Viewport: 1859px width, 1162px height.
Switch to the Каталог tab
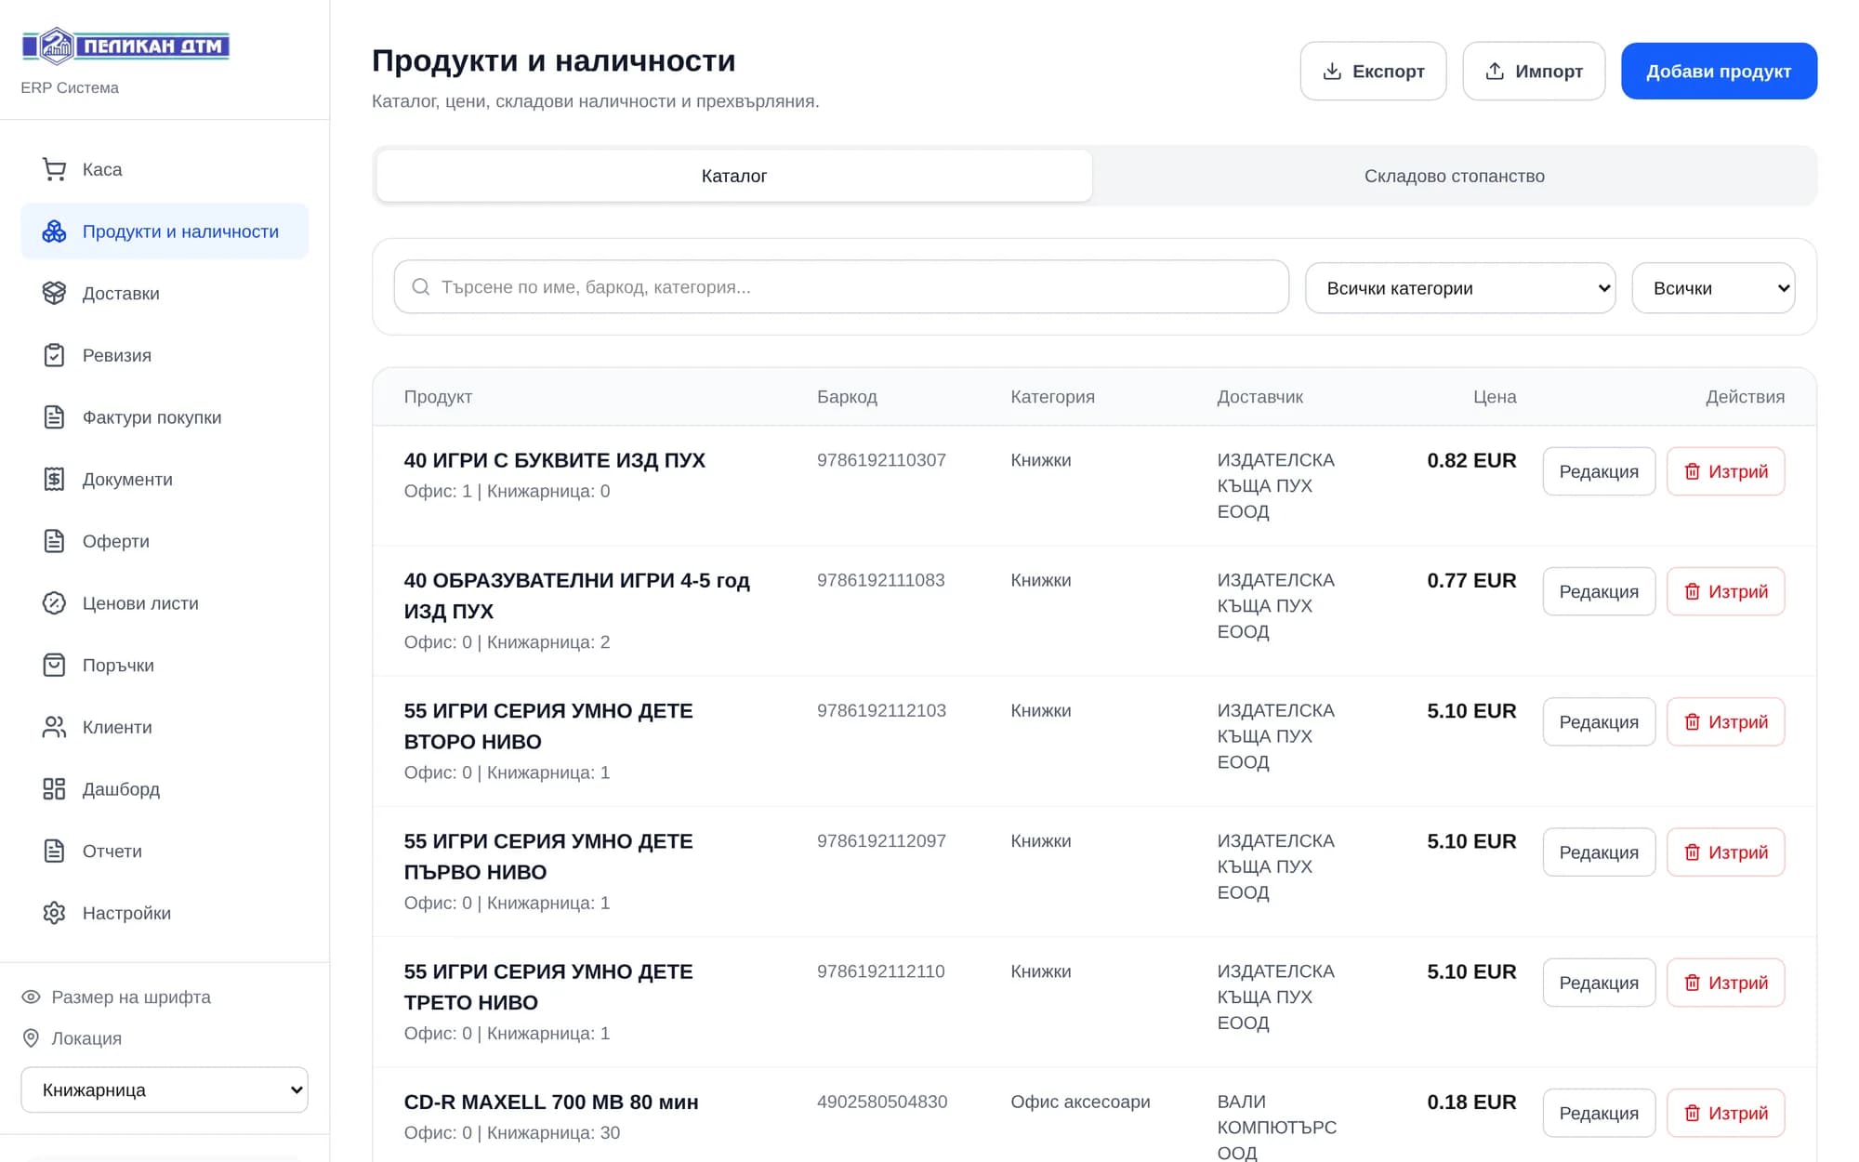click(734, 176)
